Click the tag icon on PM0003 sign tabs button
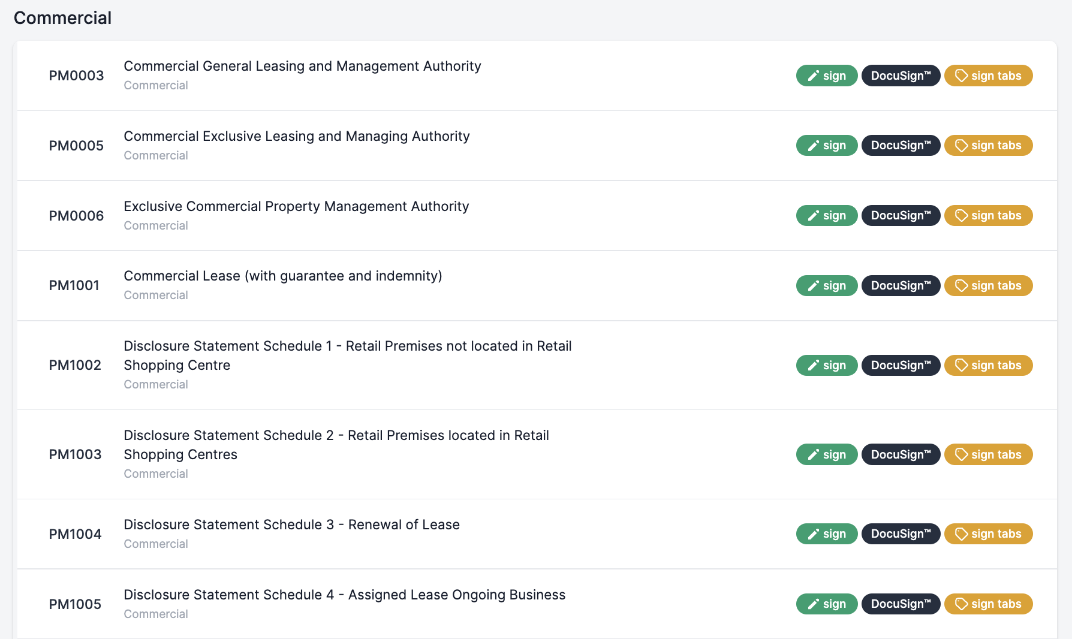The width and height of the screenshot is (1072, 639). [962, 76]
